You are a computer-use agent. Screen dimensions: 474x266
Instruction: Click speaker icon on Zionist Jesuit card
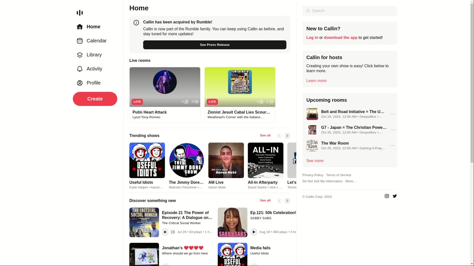[271, 102]
